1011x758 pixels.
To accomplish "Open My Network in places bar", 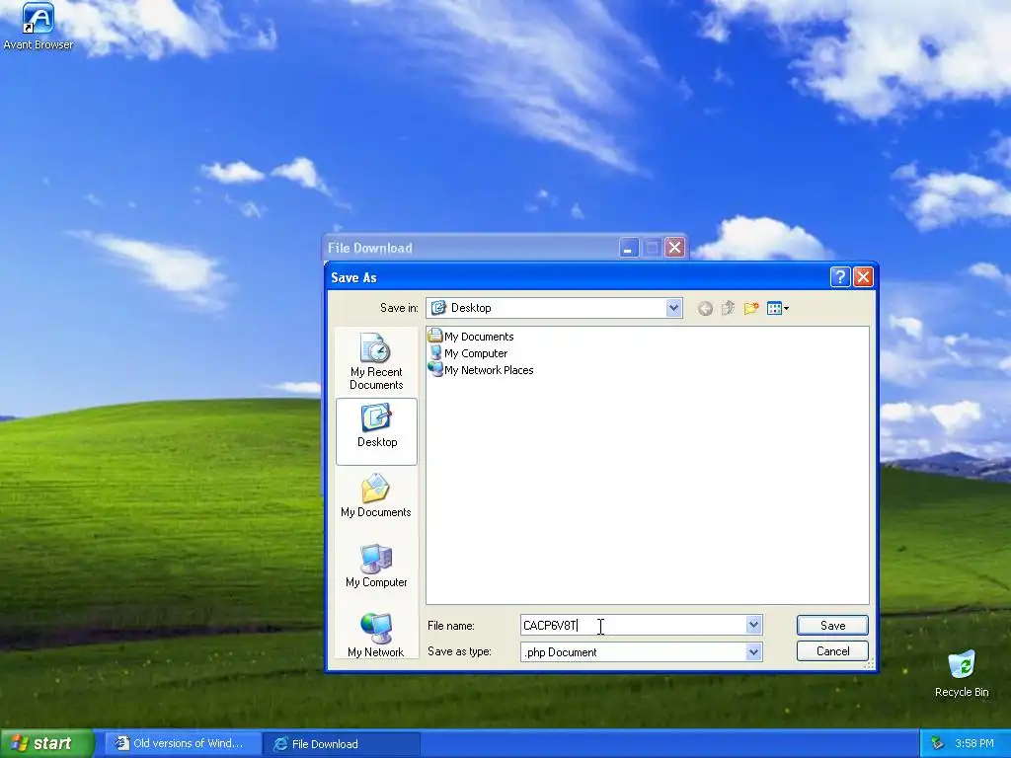I will click(376, 636).
